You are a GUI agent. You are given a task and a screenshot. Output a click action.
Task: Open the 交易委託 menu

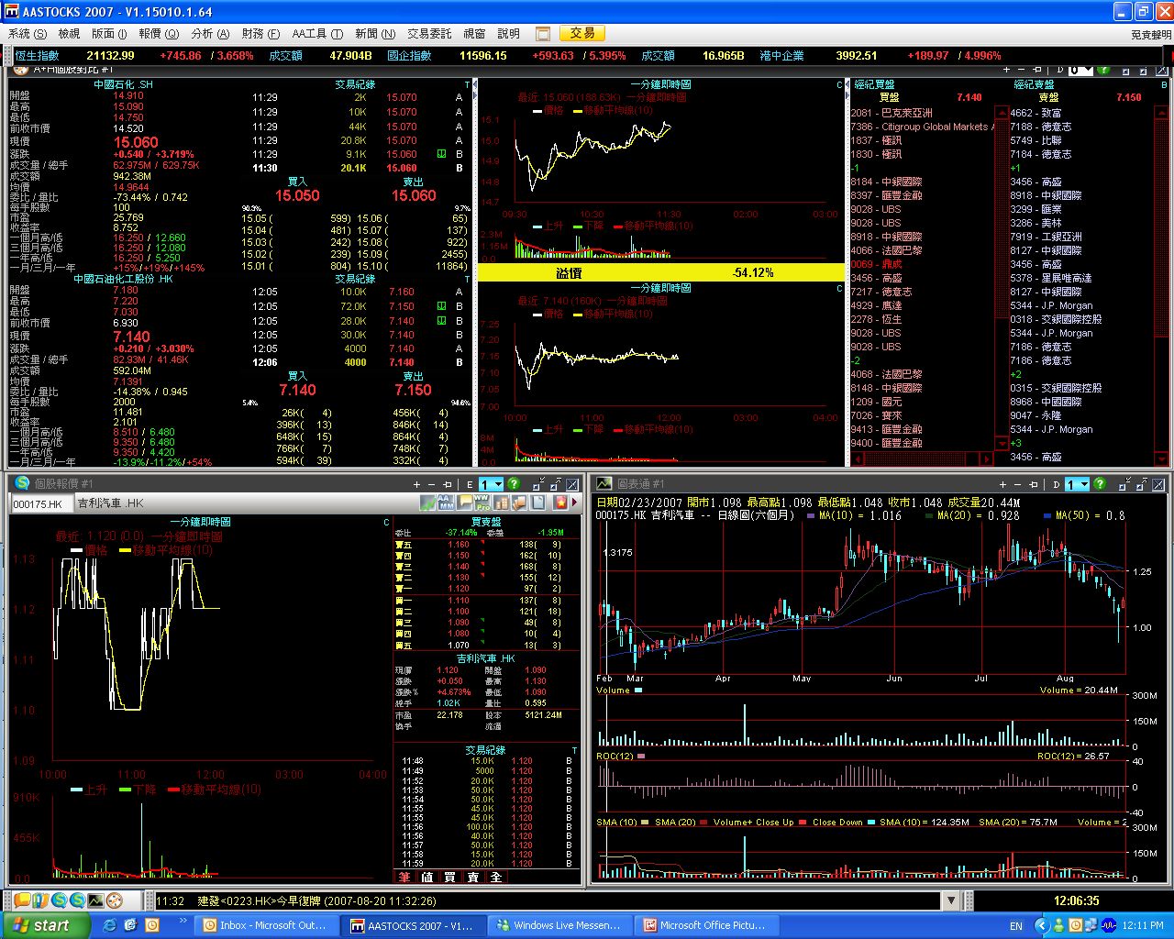pyautogui.click(x=429, y=34)
